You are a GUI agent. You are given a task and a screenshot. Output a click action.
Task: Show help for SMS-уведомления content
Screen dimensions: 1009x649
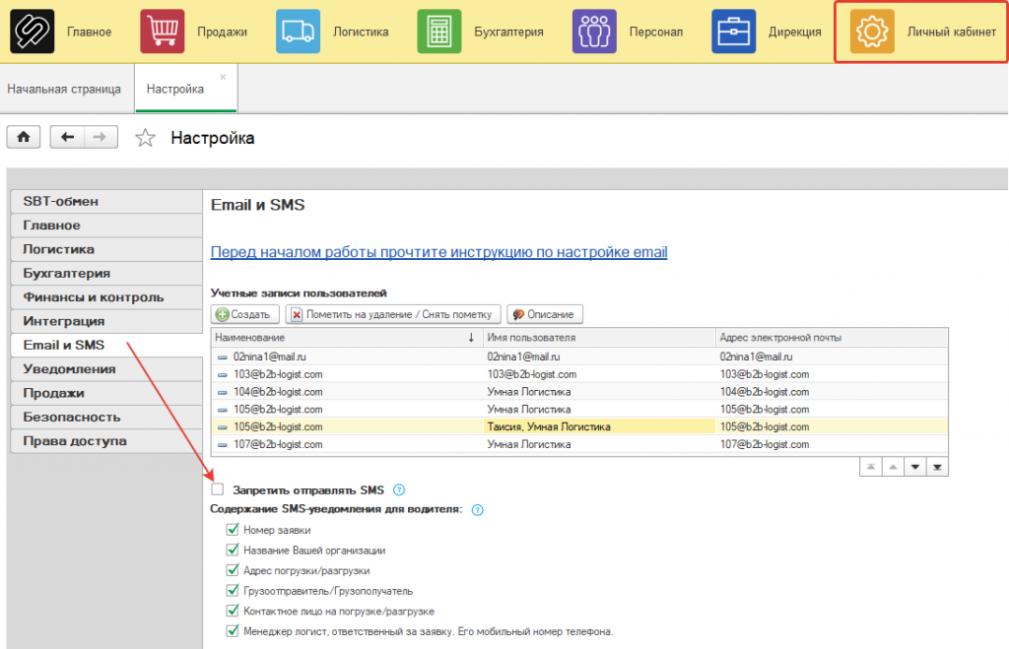(x=478, y=510)
